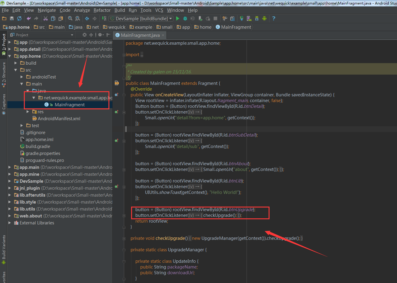Click the Run (green play) button
This screenshot has width=397, height=283.
[178, 18]
